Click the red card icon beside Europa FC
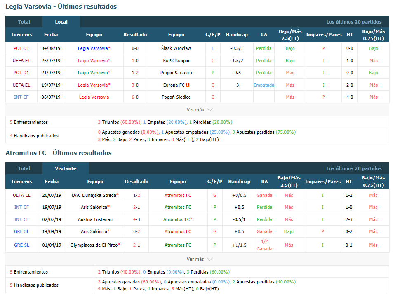Image resolution: width=395 pixels, height=295 pixels. (188, 85)
